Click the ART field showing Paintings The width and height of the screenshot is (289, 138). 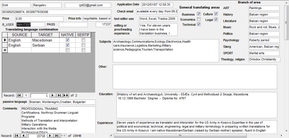(264, 8)
